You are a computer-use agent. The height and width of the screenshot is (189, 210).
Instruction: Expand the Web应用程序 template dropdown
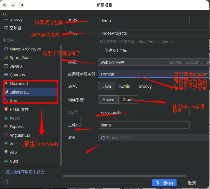(153, 62)
